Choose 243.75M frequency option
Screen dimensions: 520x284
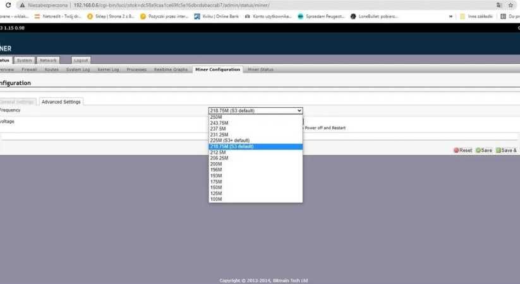[256, 123]
